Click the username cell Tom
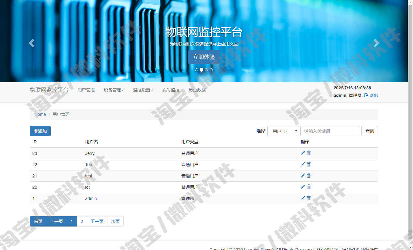The image size is (413, 250). click(89, 165)
